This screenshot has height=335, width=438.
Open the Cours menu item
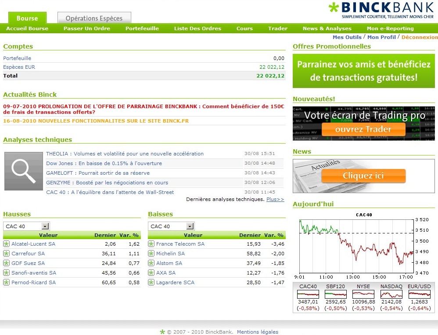tap(245, 28)
